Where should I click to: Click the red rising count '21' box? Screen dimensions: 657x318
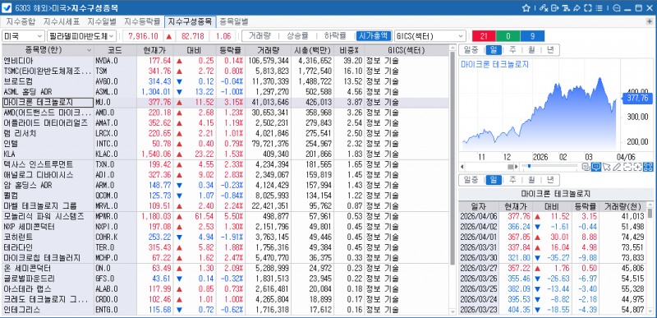click(484, 36)
